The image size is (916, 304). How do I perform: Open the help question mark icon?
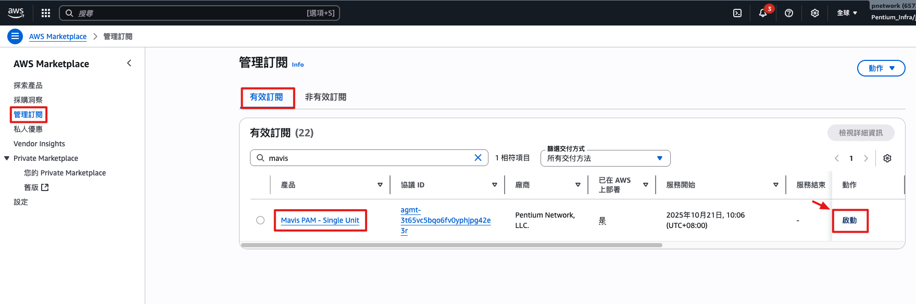789,13
